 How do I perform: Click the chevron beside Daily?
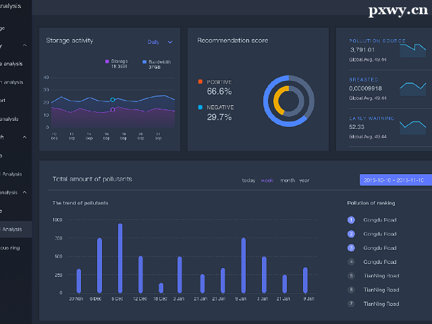(170, 42)
